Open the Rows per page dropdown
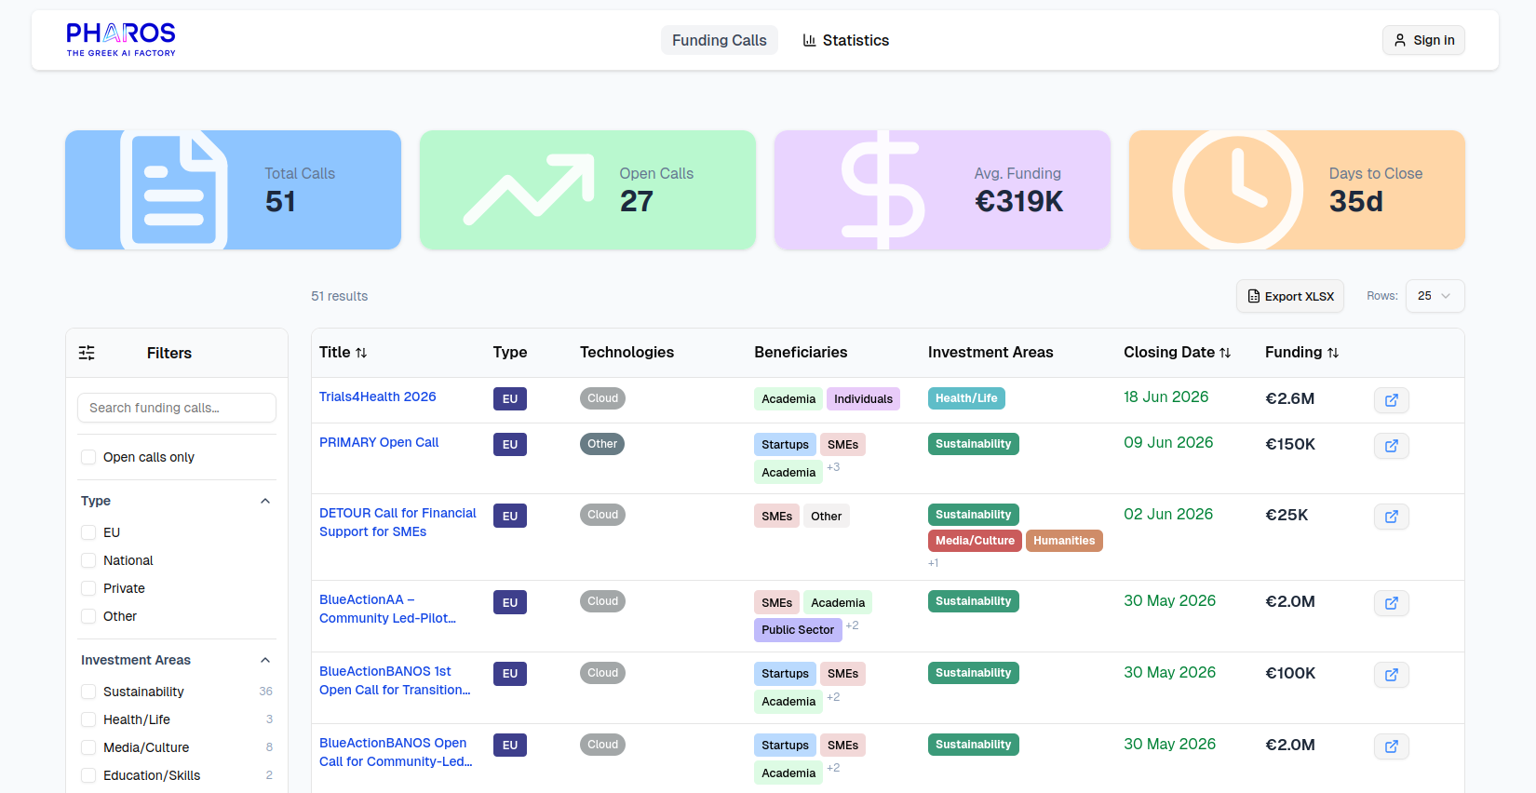Viewport: 1536px width, 793px height. click(x=1435, y=296)
